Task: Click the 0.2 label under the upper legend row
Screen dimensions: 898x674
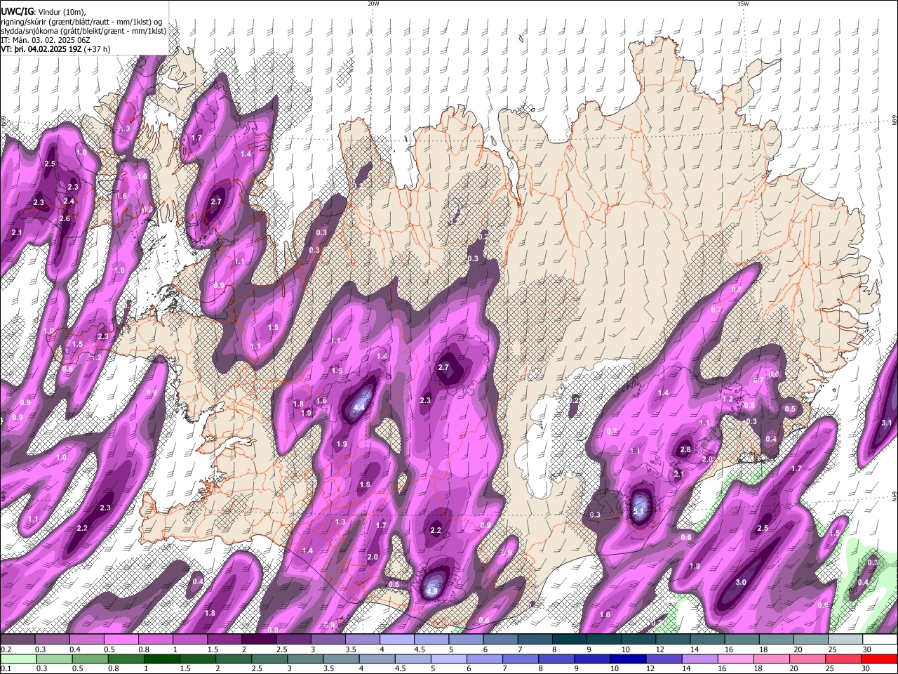Action: 6,649
